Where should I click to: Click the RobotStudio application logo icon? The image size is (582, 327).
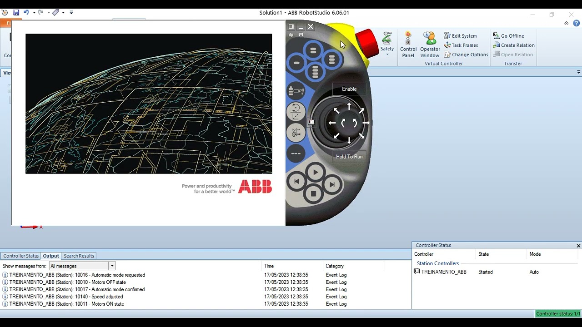click(5, 13)
